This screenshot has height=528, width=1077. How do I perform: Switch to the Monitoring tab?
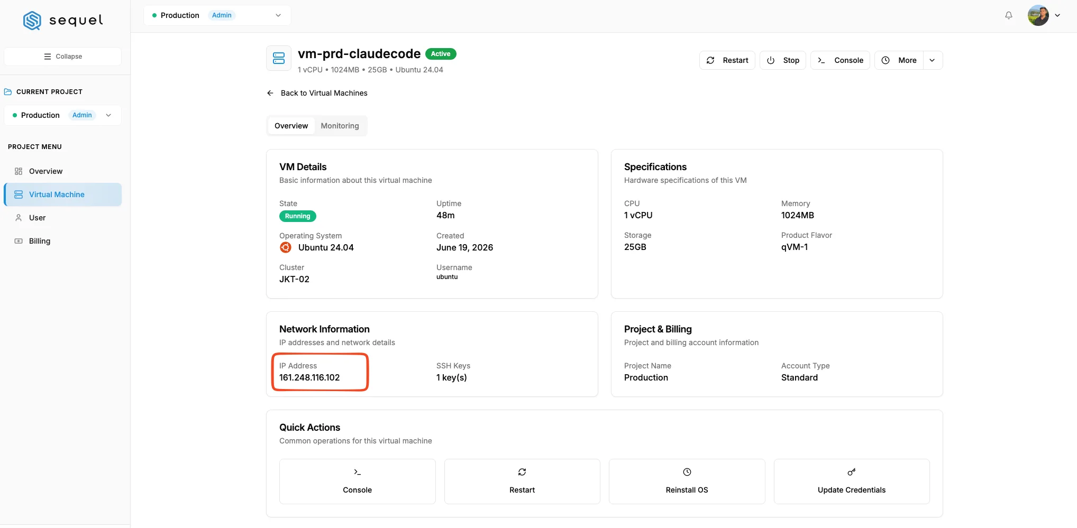point(340,126)
